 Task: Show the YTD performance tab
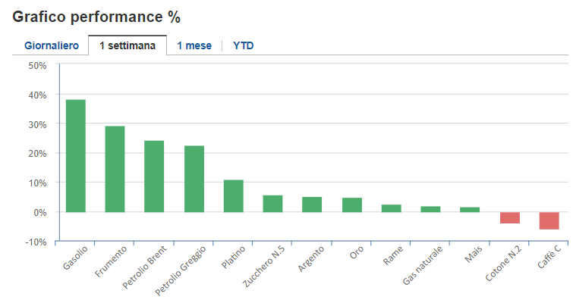(244, 45)
